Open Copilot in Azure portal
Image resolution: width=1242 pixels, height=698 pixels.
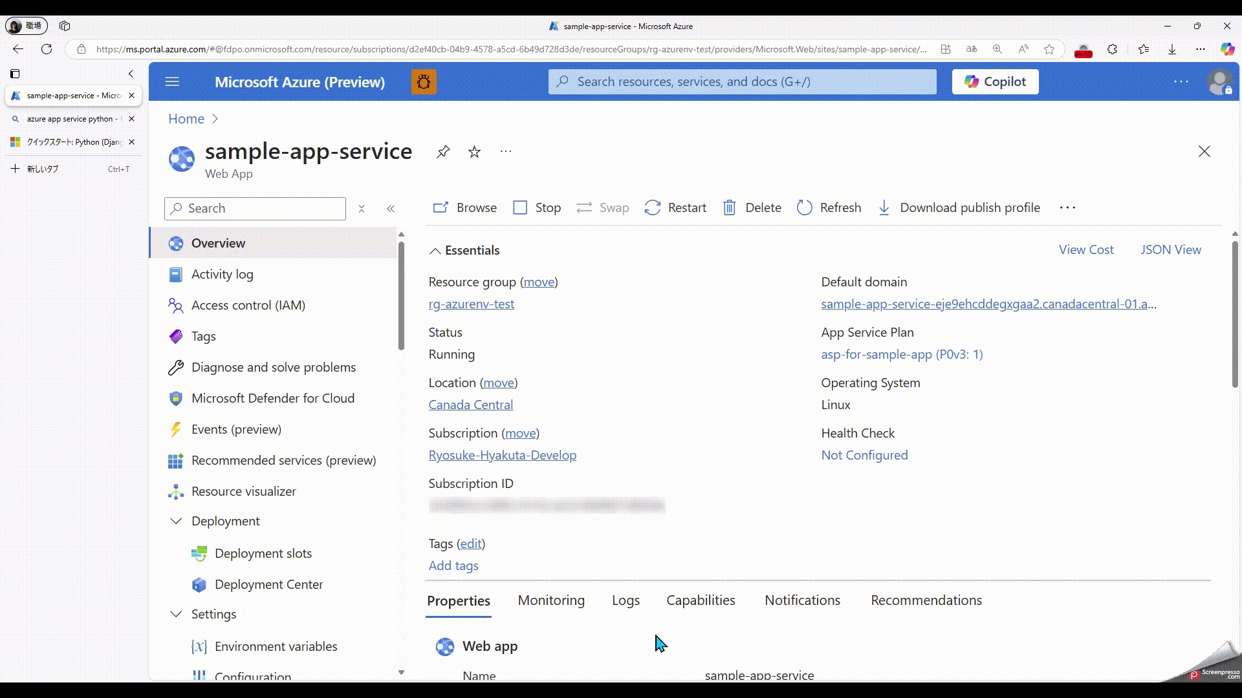(x=995, y=82)
